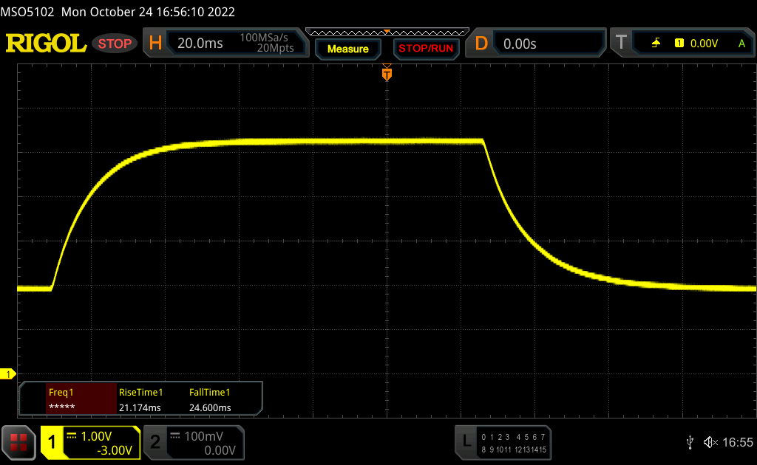Click the channel 1 -3.00V offset value
The height and width of the screenshot is (465, 757).
(x=115, y=450)
